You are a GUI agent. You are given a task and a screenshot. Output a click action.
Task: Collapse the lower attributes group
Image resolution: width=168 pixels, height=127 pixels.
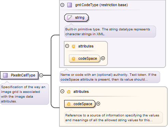(62, 91)
